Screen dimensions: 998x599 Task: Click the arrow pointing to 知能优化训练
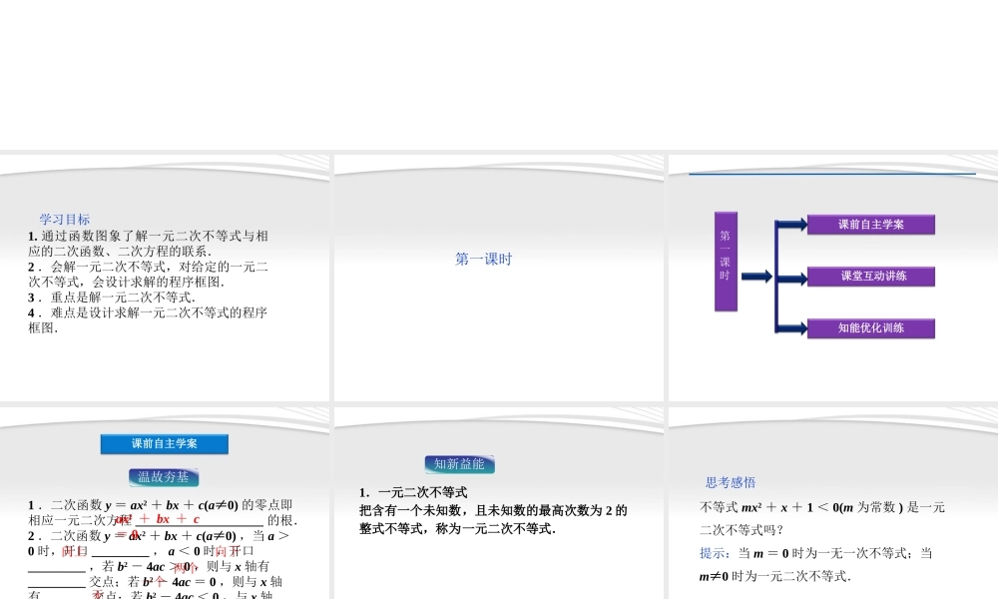click(791, 328)
